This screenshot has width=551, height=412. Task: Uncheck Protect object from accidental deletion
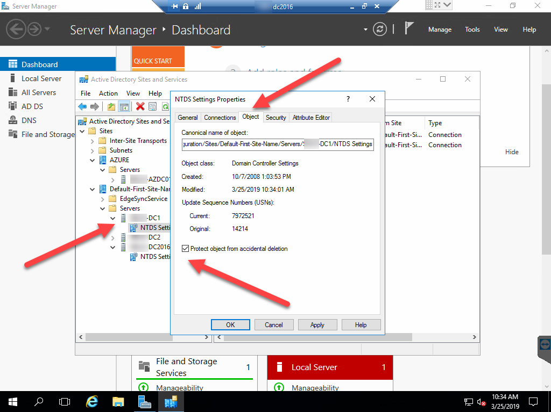click(185, 249)
